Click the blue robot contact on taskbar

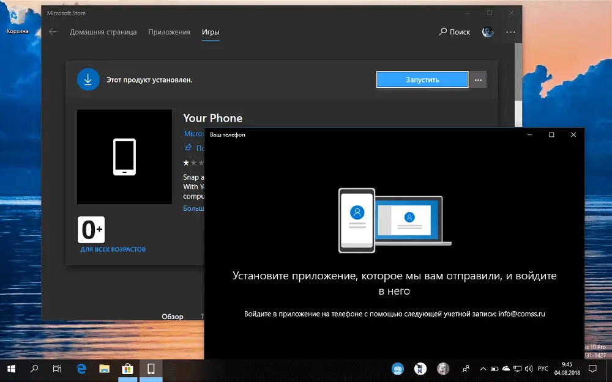tap(398, 369)
